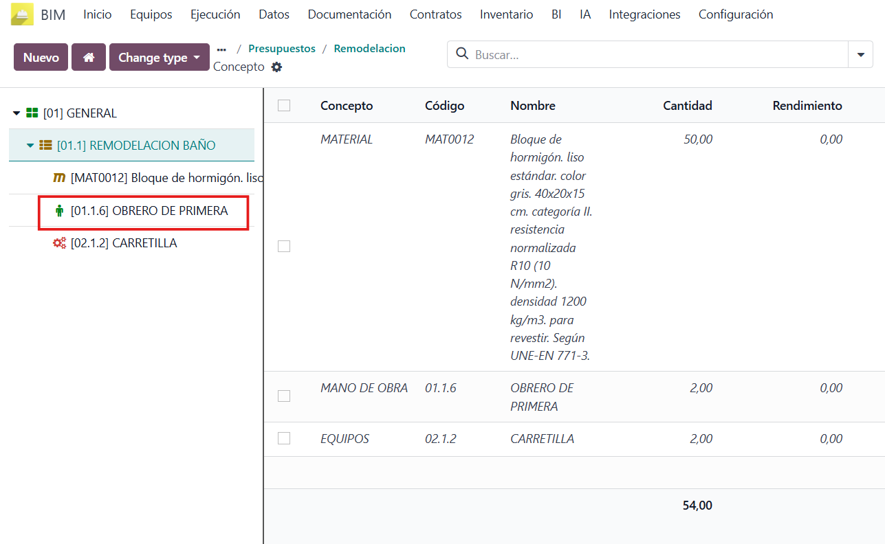Image resolution: width=885 pixels, height=544 pixels.
Task: Click the green worker icon for OBRERO DE PRIMERA
Action: tap(59, 211)
